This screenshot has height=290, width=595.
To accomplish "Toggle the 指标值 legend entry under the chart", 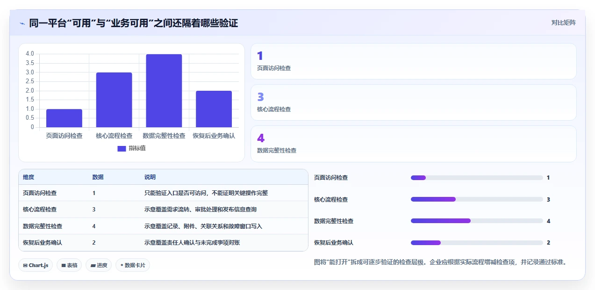I will point(131,148).
